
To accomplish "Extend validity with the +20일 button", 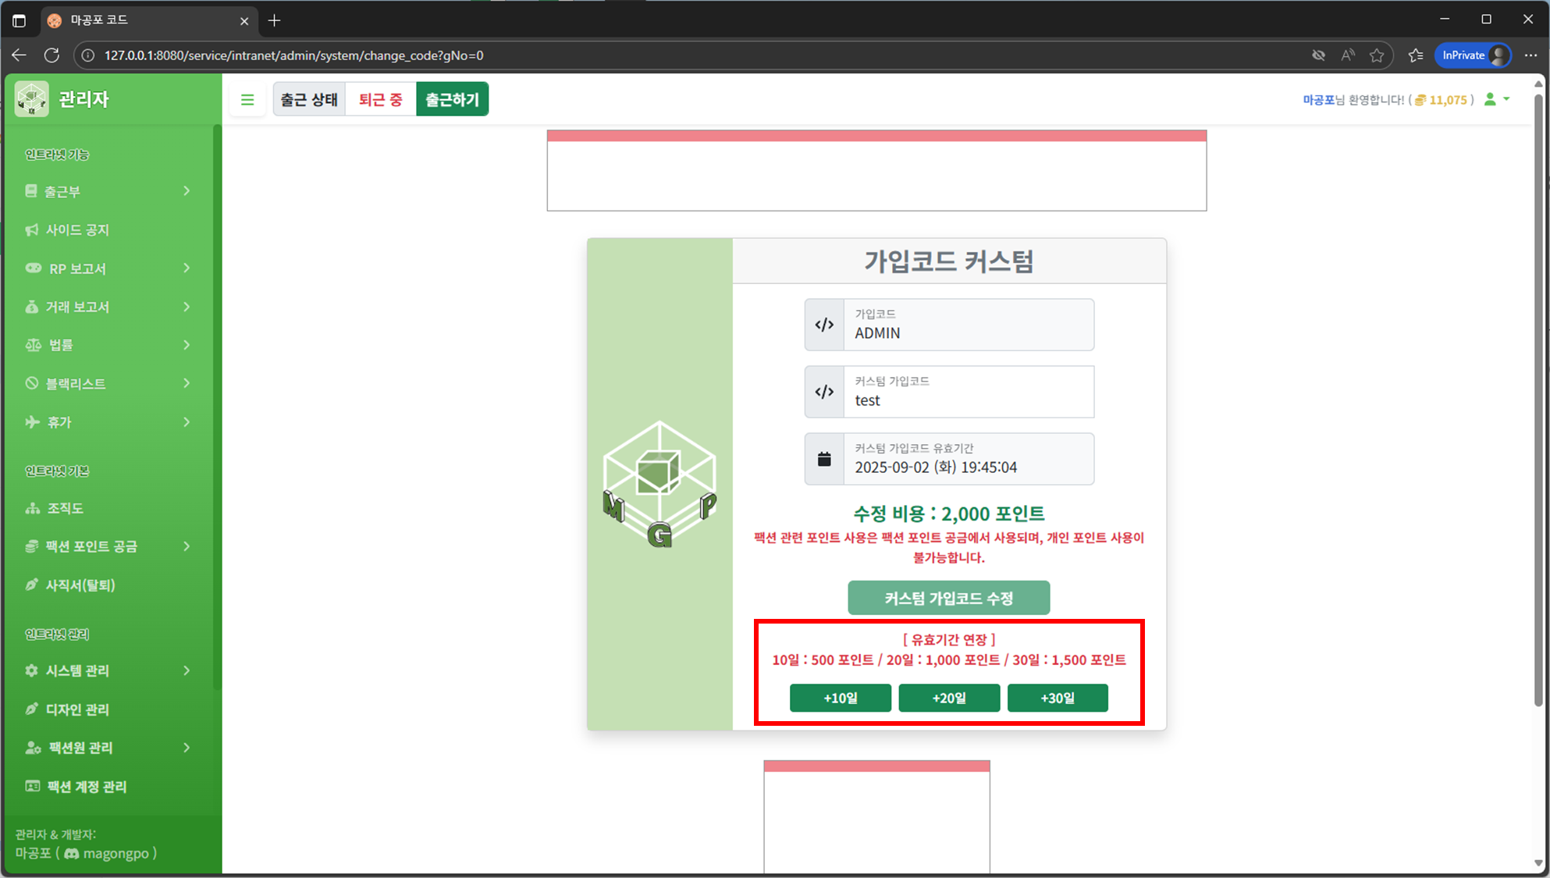I will (x=949, y=698).
